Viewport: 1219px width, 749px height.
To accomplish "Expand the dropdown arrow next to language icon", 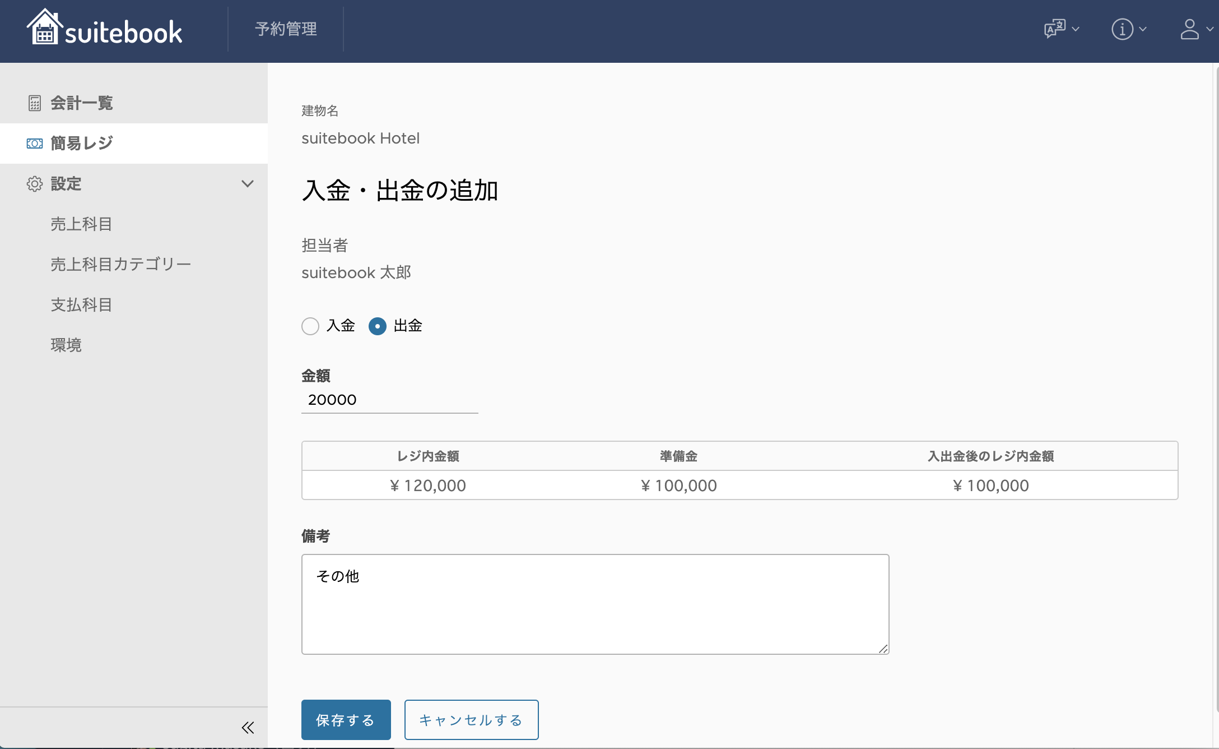I will click(x=1076, y=29).
